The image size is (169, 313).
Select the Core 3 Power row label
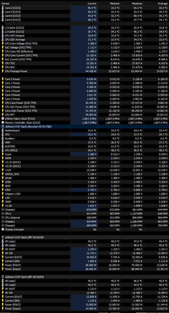(x=12, y=91)
